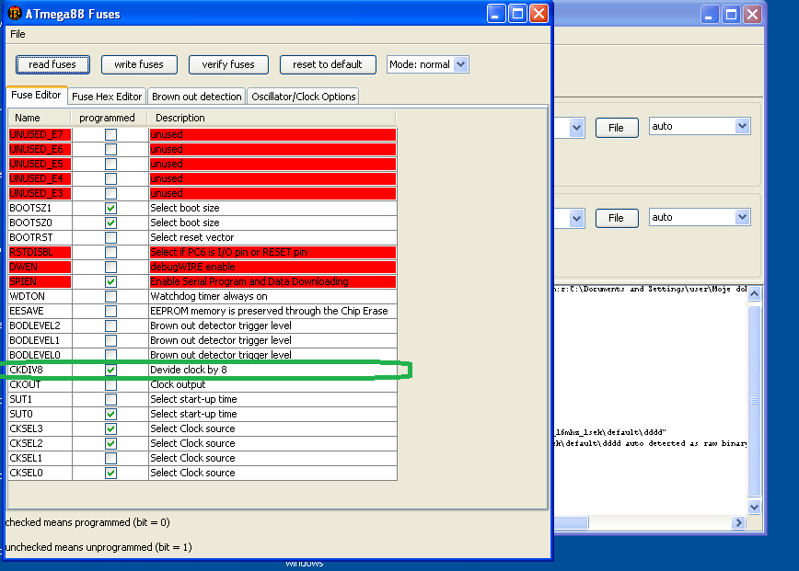Uncheck the SUT0 checkbox

point(110,415)
